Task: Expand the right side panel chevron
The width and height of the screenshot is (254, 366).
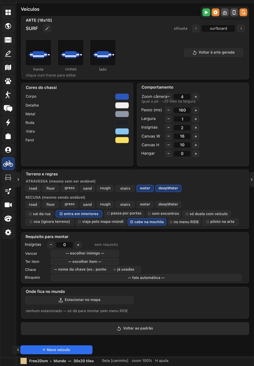Action: click(x=252, y=179)
